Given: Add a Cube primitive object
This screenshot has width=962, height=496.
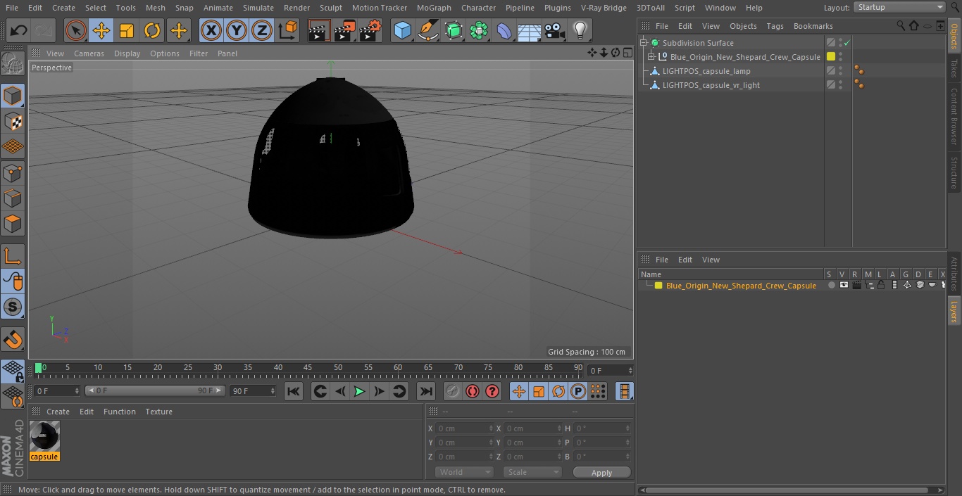Looking at the screenshot, I should pos(402,30).
